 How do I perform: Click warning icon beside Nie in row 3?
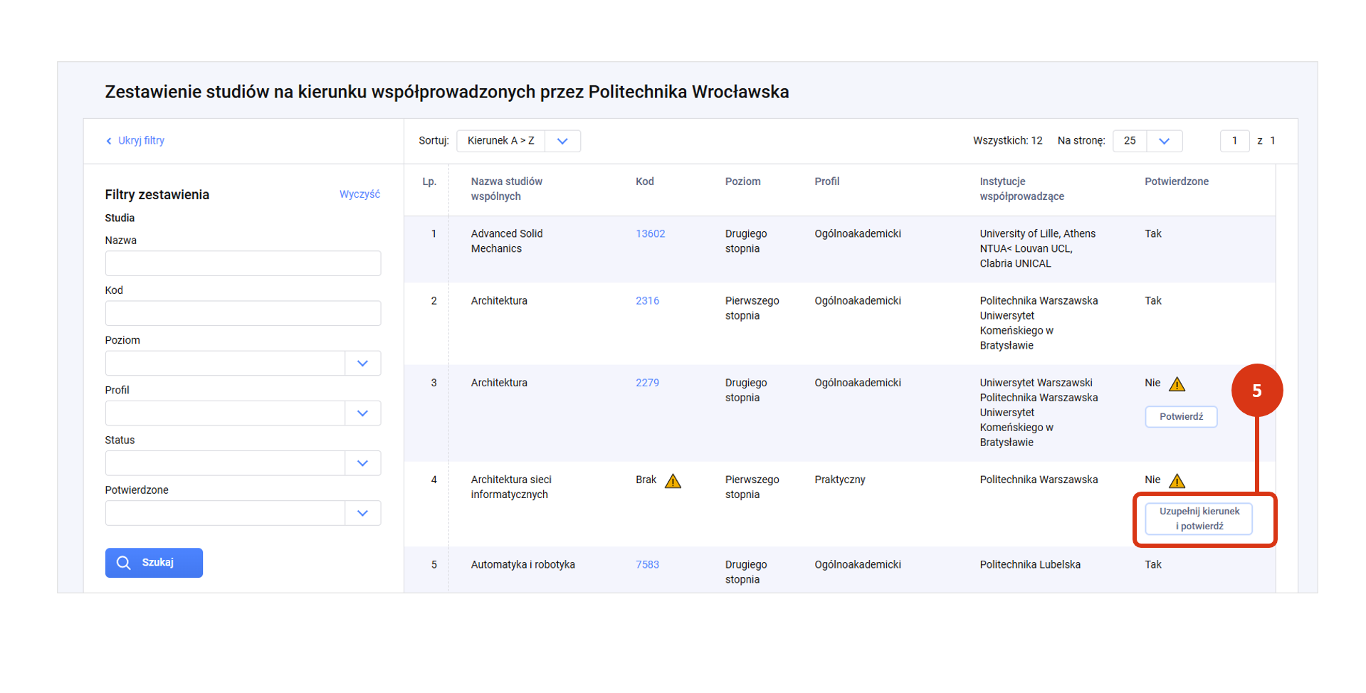coord(1177,385)
